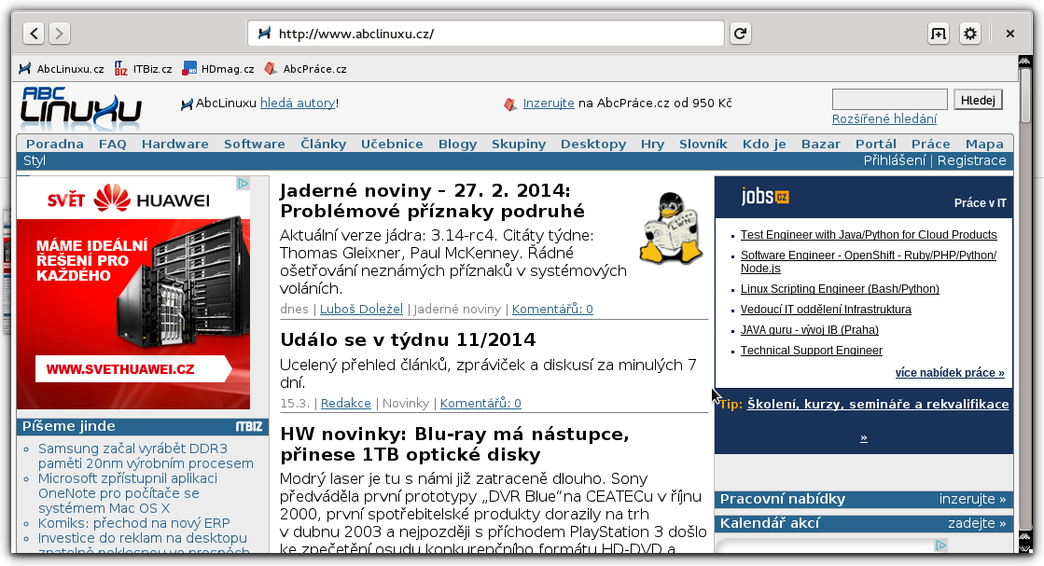Go forward with the browser forward arrow

[x=60, y=34]
